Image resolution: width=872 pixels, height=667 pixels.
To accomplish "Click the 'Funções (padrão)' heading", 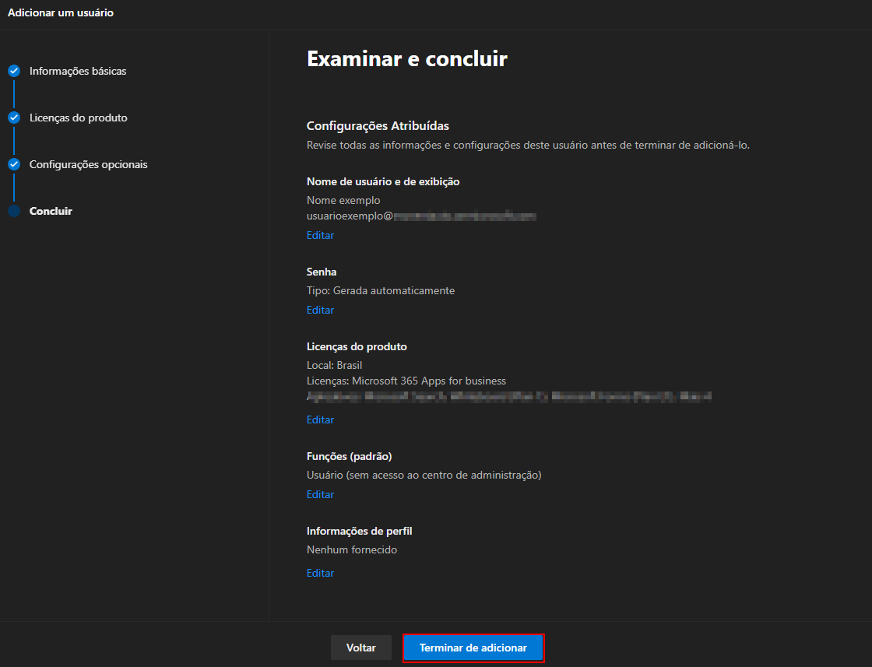I will 350,456.
